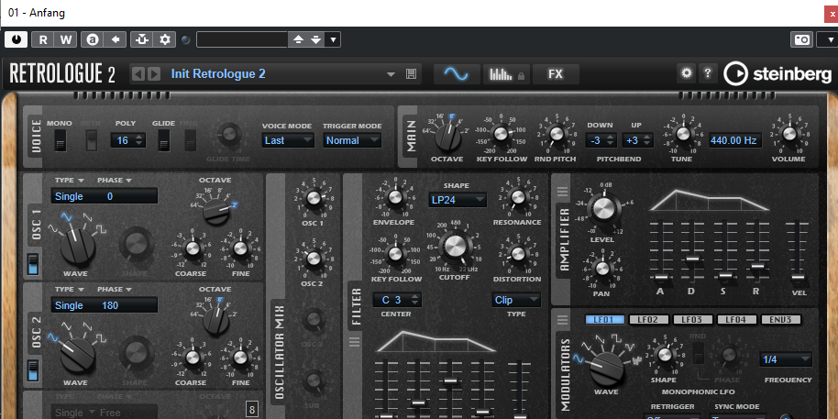Viewport: 838px width, 419px height.
Task: Switch to the LFO2 modulator tab
Action: 648,319
